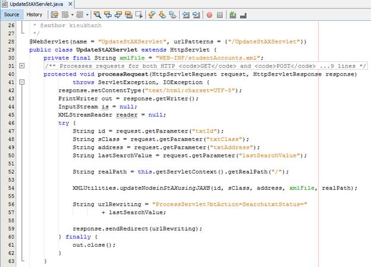Click the underlined variable 'is' on line 44

pyautogui.click(x=105, y=107)
